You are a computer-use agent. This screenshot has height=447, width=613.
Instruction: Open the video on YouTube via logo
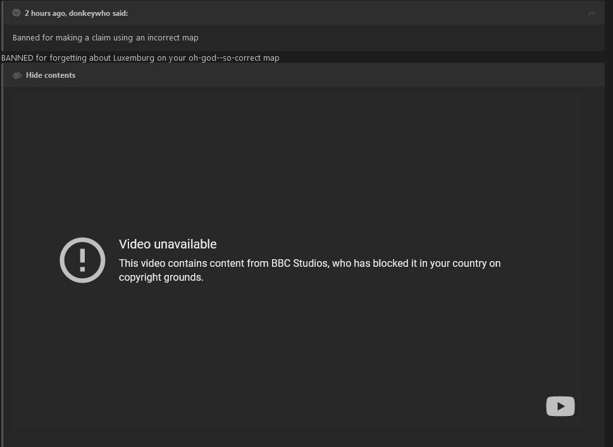560,407
